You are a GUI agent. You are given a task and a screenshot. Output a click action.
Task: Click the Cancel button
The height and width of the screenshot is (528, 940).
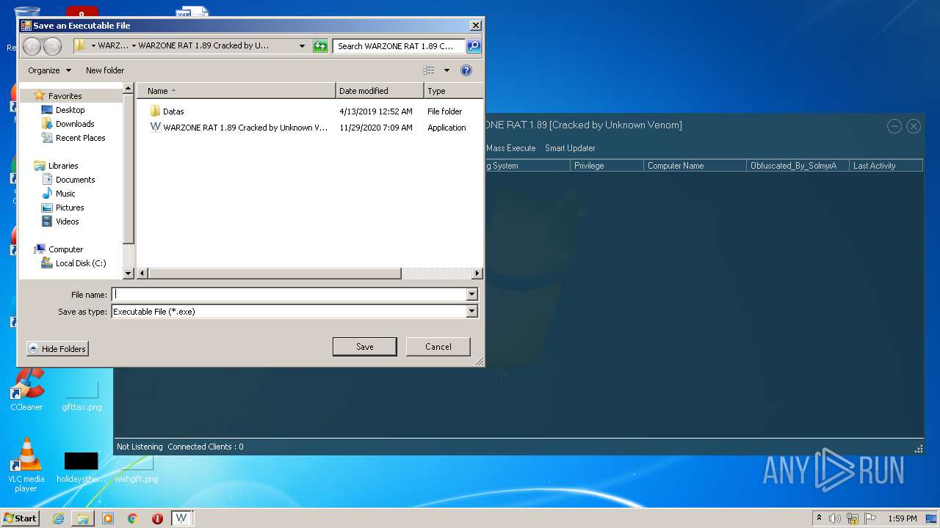(x=438, y=347)
